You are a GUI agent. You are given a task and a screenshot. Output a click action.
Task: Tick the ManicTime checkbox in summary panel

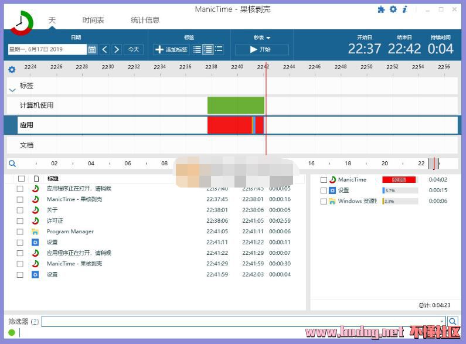point(324,180)
